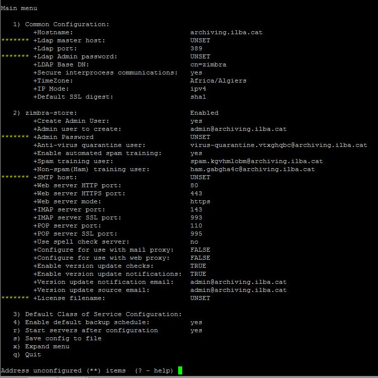
Task: Click LDAP Base DN value 'cn=zimbra'
Action: (208, 64)
